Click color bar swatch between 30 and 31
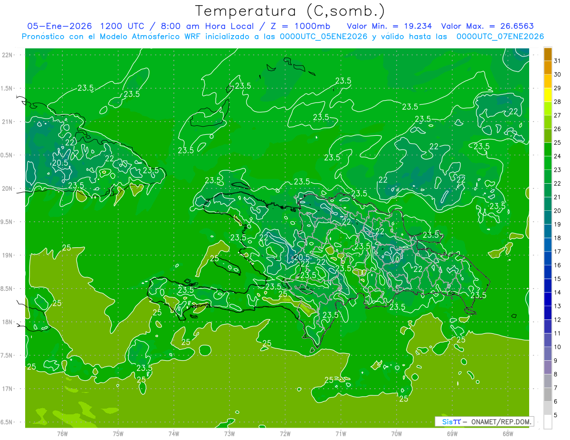The height and width of the screenshot is (440, 570). 548,68
